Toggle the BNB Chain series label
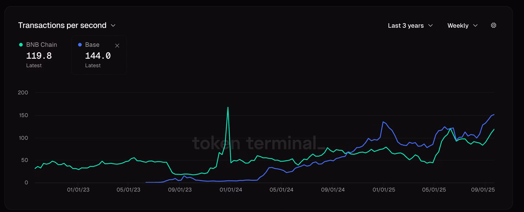The height and width of the screenshot is (212, 524). (x=42, y=45)
